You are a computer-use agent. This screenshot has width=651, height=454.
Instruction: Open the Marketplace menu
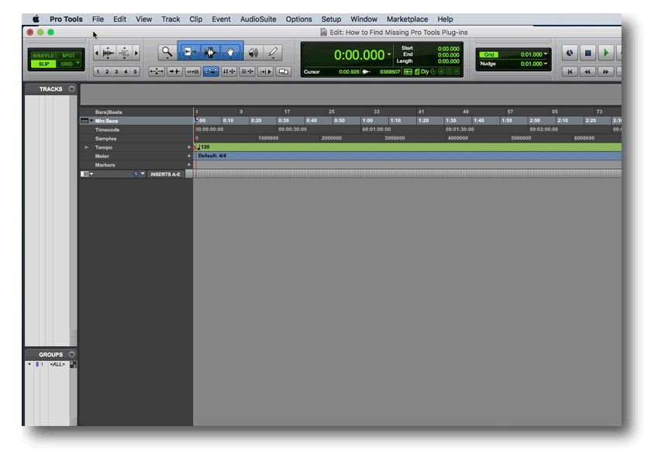coord(407,19)
